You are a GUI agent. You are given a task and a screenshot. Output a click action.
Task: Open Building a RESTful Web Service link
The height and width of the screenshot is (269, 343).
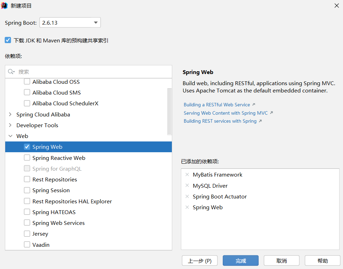(x=216, y=105)
